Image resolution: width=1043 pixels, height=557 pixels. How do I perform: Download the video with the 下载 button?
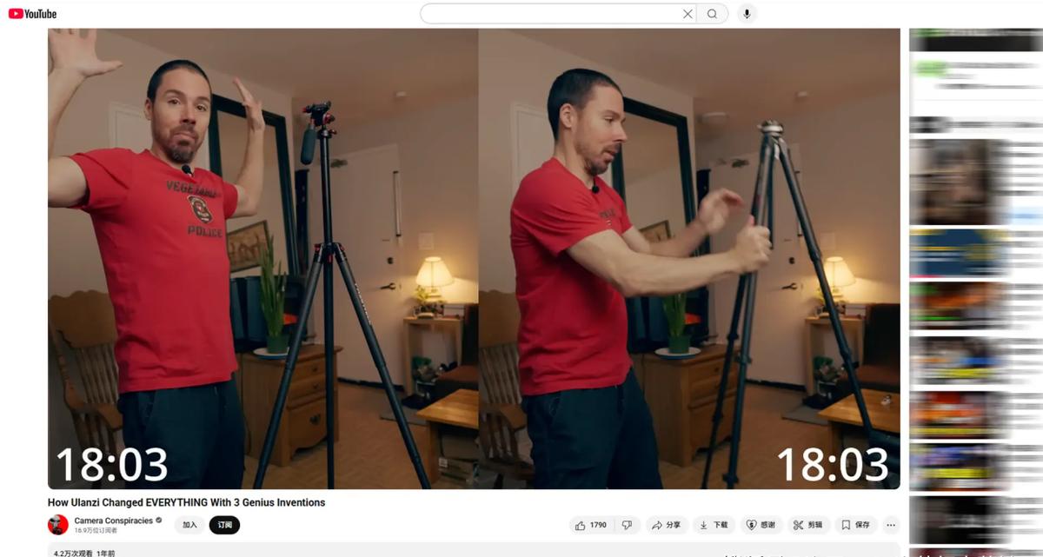point(714,525)
